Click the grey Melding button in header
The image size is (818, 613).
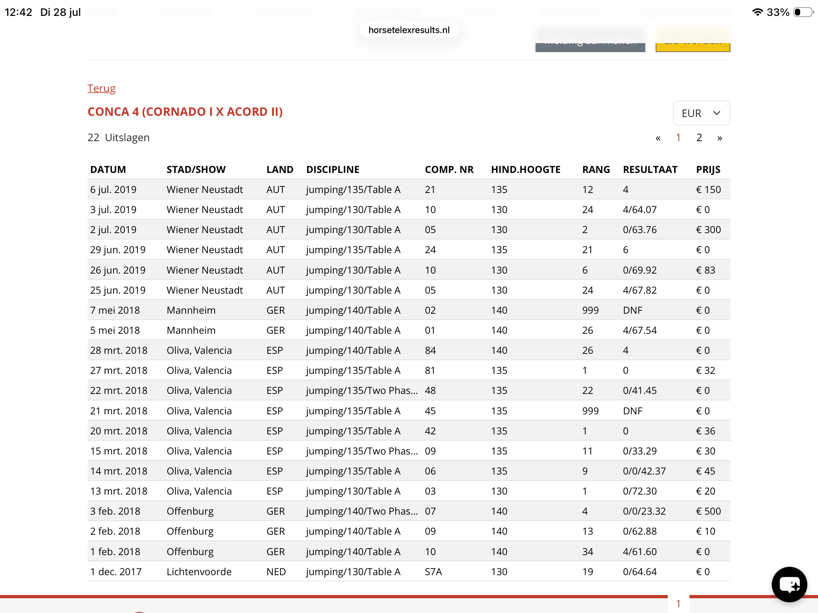pyautogui.click(x=590, y=40)
